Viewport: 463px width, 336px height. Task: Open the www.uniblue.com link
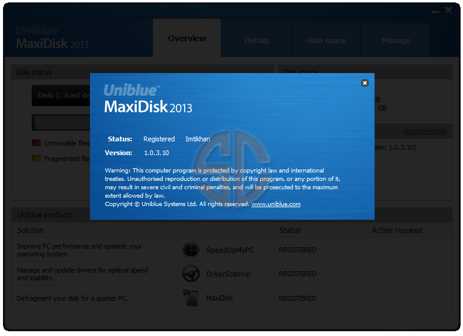[x=276, y=204]
